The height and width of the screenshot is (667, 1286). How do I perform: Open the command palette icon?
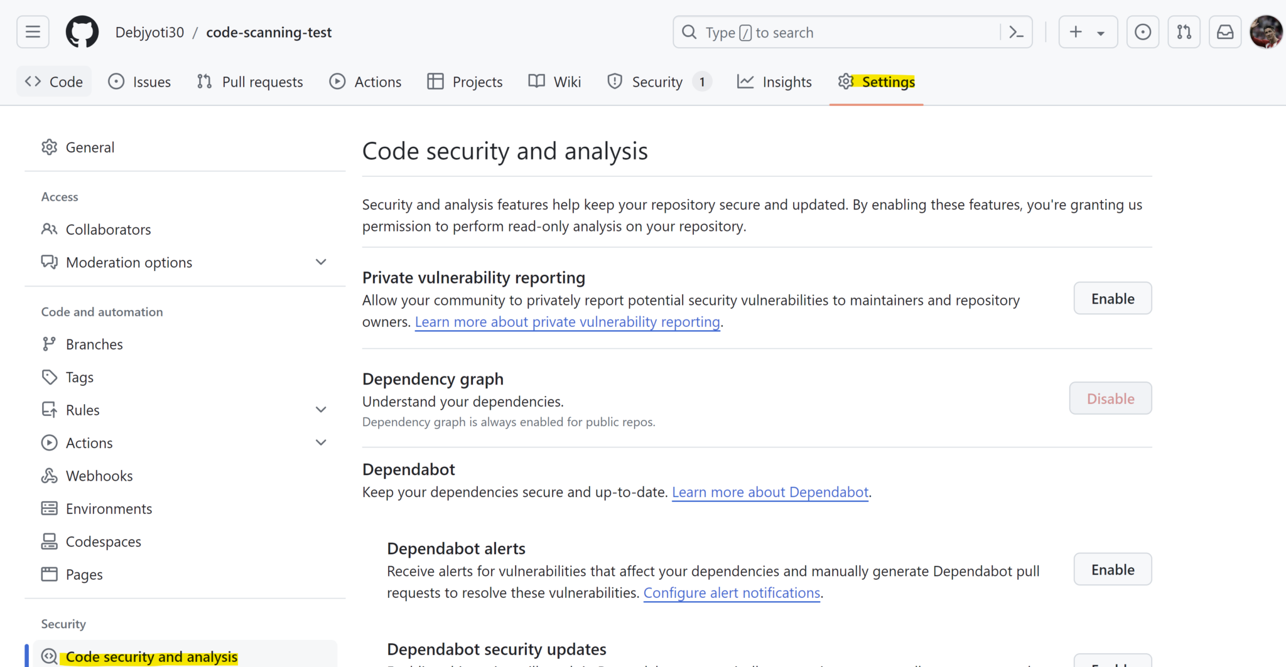tap(1016, 32)
